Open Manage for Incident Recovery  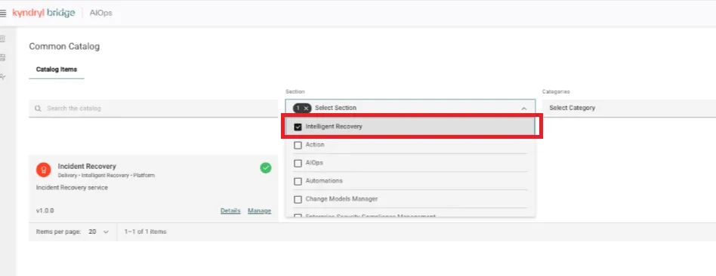[259, 210]
